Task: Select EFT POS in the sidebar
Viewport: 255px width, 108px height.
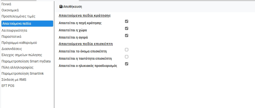Action: click(8, 86)
